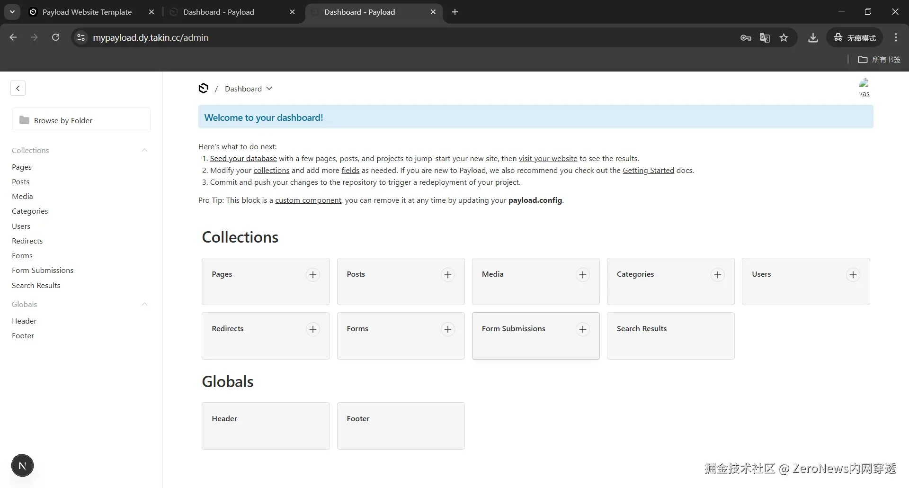Click the Seed your database link
Image resolution: width=909 pixels, height=488 pixels.
tap(243, 159)
